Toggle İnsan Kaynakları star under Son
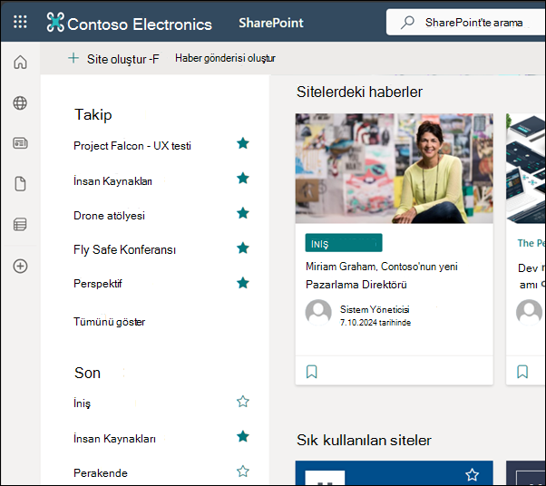Viewport: 546px width, 486px height. pos(243,436)
